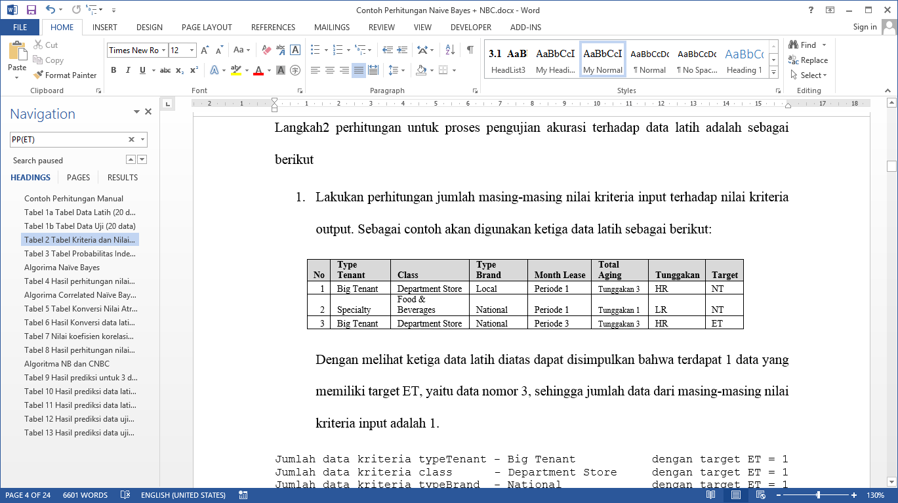Expand the Styles gallery list
The image size is (898, 503).
coord(774,71)
